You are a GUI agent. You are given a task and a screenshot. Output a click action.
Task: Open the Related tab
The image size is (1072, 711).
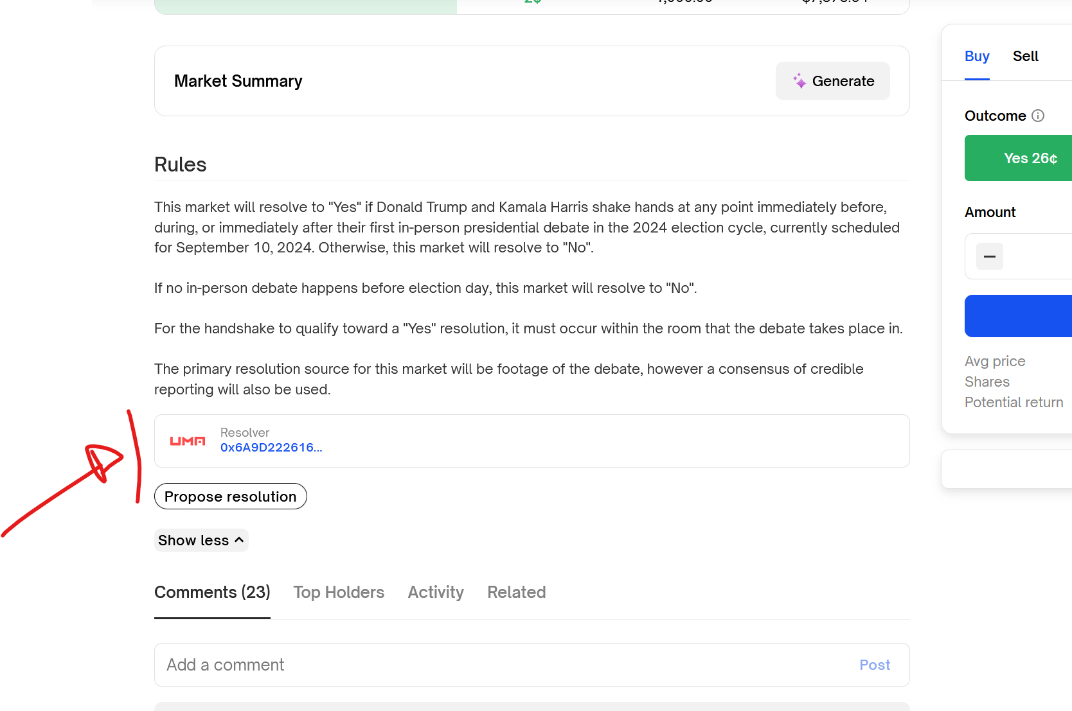point(516,592)
